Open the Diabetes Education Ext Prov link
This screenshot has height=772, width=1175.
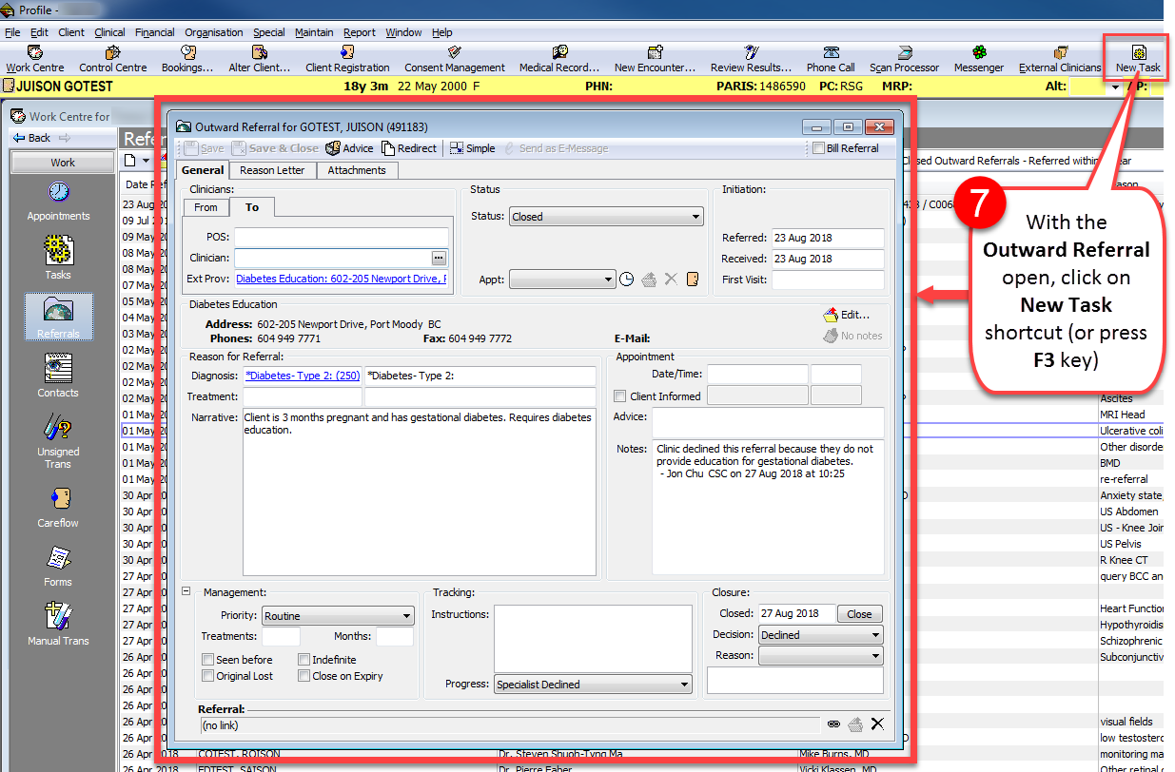point(341,279)
